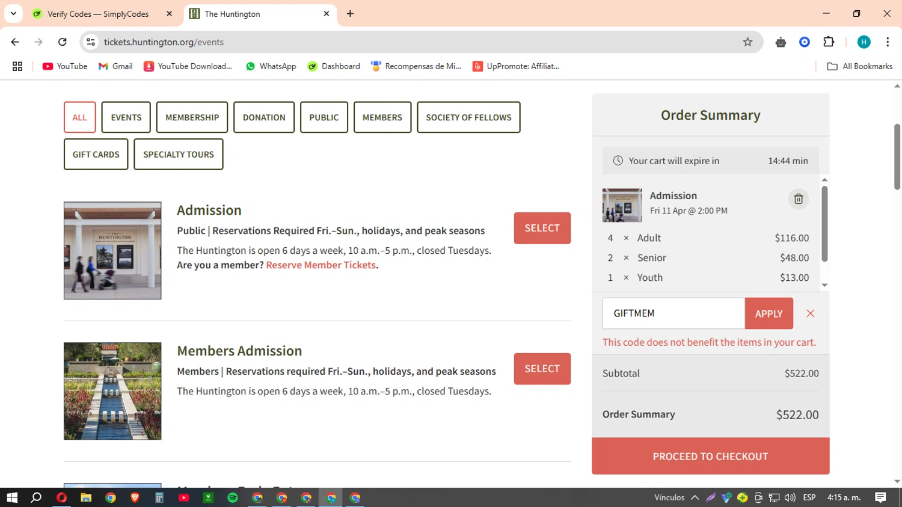Click the cart list scroll up arrow
This screenshot has width=902, height=507.
click(824, 180)
